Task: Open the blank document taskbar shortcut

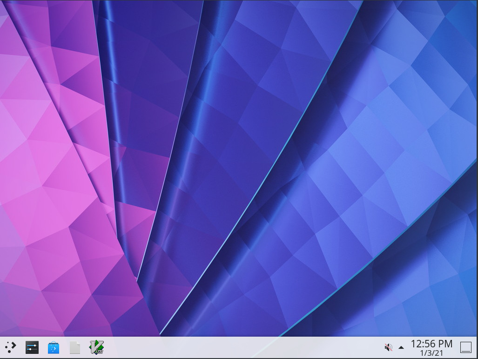Action: (x=74, y=346)
